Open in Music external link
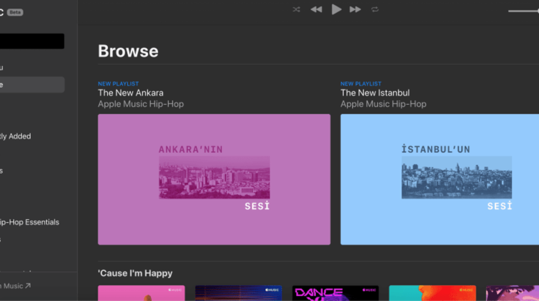Screen dimensions: 539x301 [16, 286]
